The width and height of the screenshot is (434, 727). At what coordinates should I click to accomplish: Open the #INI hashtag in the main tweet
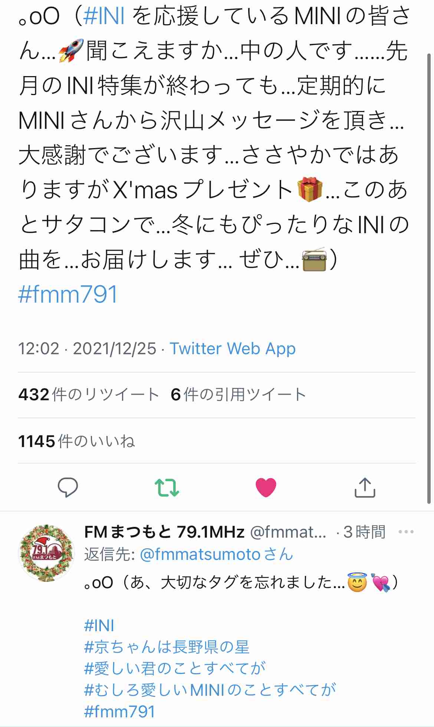pos(104,16)
